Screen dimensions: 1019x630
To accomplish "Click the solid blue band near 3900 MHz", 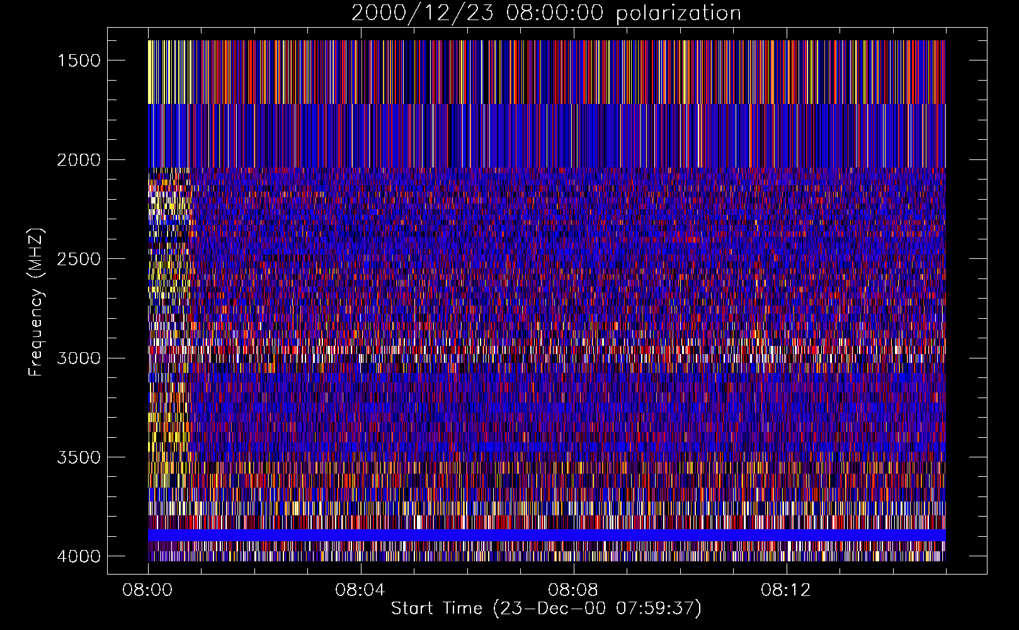I will [x=547, y=535].
